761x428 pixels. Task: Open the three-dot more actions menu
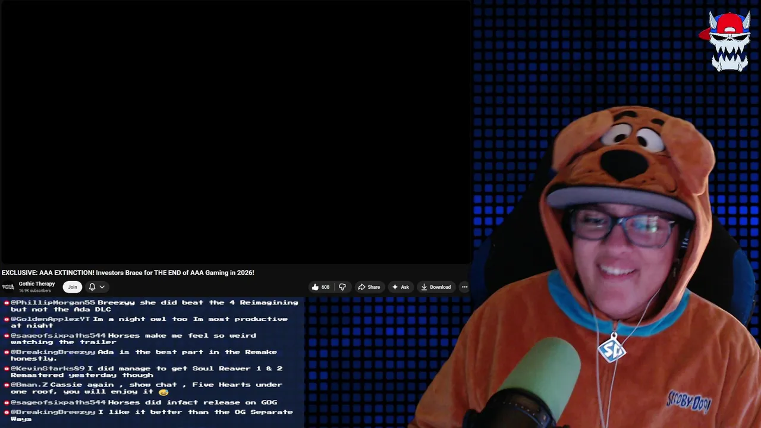(x=465, y=287)
